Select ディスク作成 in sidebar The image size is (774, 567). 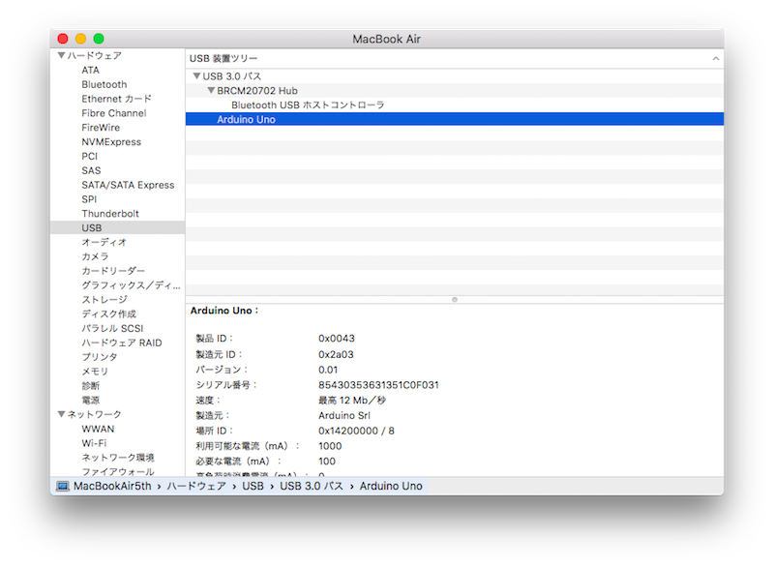pos(108,313)
